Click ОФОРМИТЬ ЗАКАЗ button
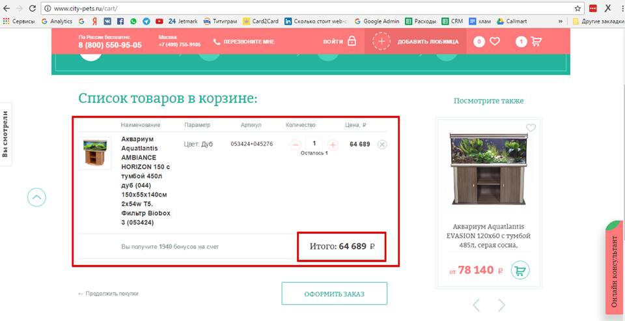This screenshot has height=321, width=625. click(335, 294)
